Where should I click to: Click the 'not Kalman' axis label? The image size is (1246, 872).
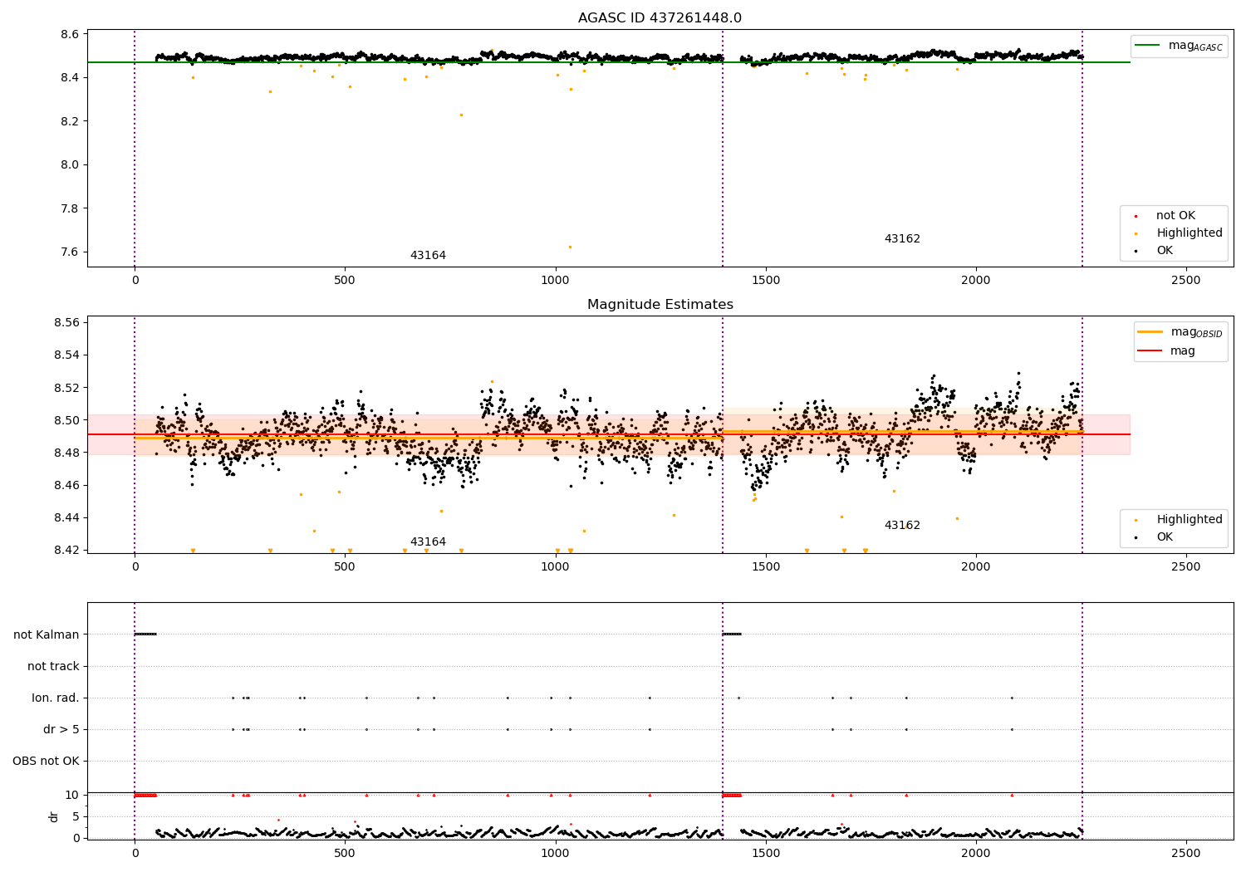[47, 634]
